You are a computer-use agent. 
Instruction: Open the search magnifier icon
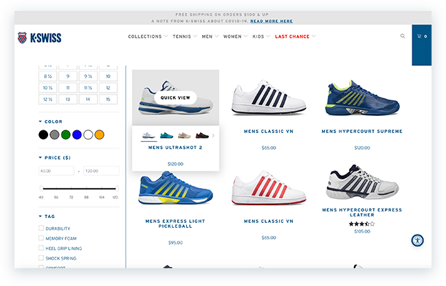(x=403, y=36)
